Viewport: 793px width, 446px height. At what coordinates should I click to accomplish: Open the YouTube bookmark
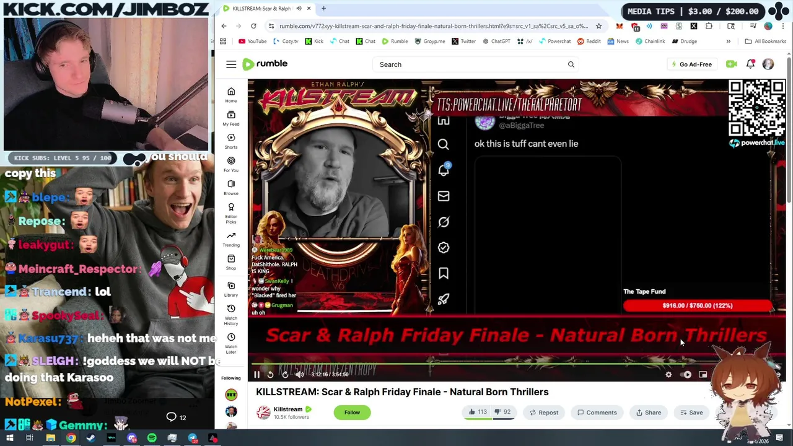253,42
